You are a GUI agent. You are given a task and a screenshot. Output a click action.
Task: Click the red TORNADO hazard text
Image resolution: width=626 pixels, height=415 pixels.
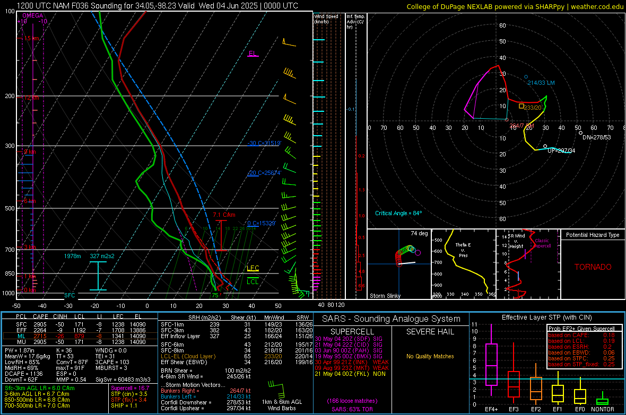pyautogui.click(x=593, y=267)
